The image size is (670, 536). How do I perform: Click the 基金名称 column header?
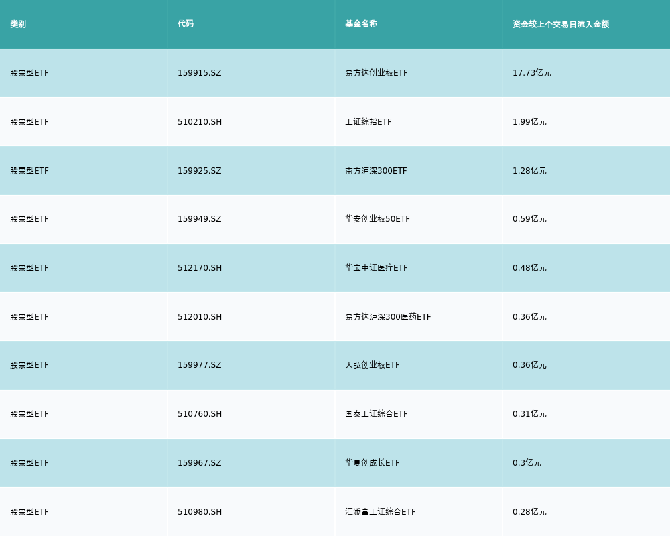point(361,24)
